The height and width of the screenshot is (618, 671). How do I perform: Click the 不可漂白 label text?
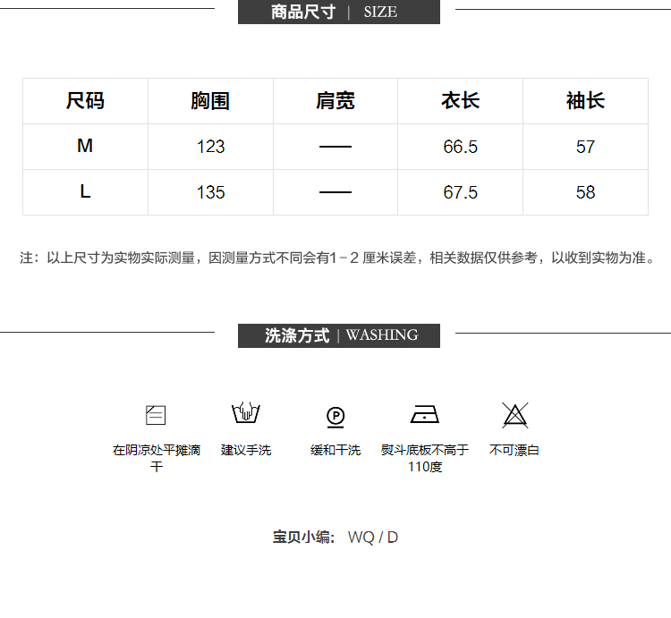[514, 450]
